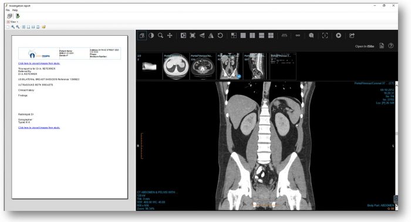Click the share export icon
The width and height of the screenshot is (411, 222).
tap(352, 35)
